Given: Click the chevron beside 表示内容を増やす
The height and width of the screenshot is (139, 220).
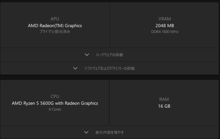Looking at the screenshot, I should click(86, 132).
